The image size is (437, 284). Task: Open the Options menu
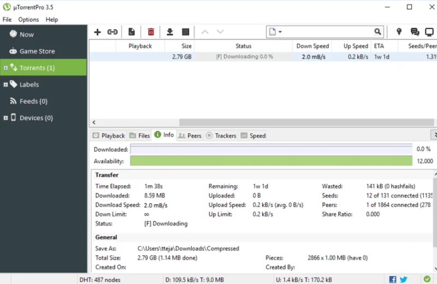click(28, 20)
